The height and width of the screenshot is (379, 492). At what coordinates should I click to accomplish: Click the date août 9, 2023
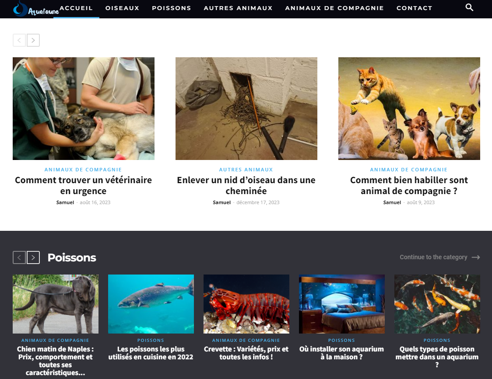pos(421,202)
